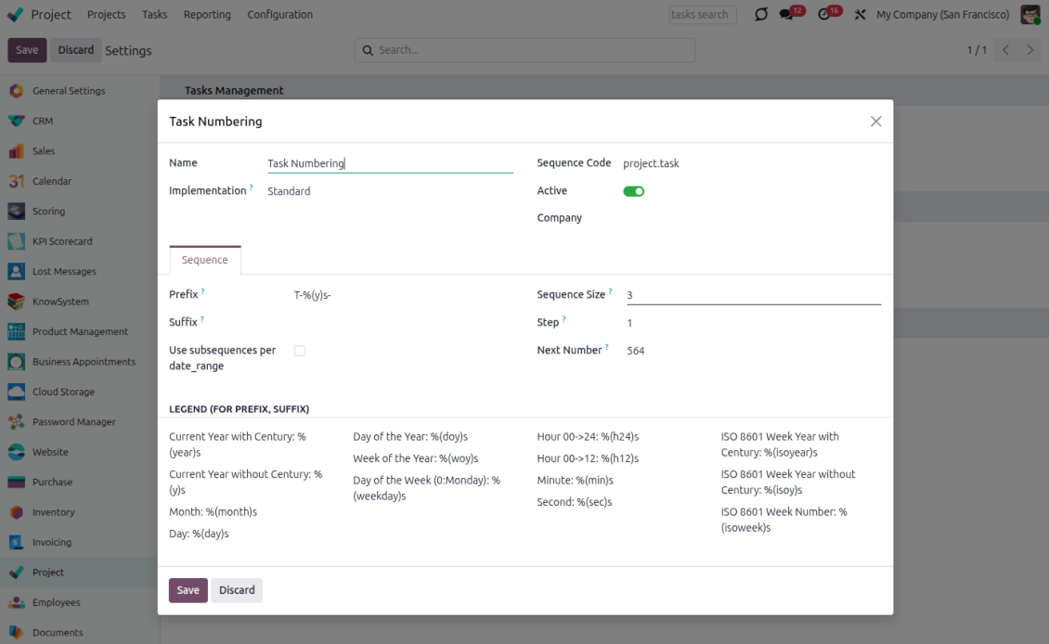Open My Company (San Francisco) switcher
The height and width of the screenshot is (644, 1049).
[x=942, y=15]
